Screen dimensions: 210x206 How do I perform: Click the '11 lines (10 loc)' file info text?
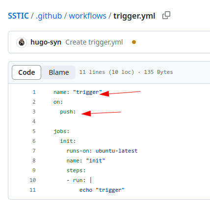pyautogui.click(x=106, y=72)
